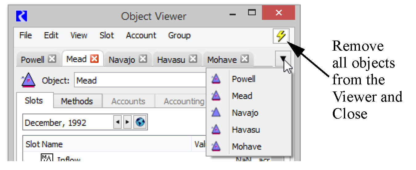Close the Powell tab with its X
The image size is (416, 170).
(x=52, y=59)
